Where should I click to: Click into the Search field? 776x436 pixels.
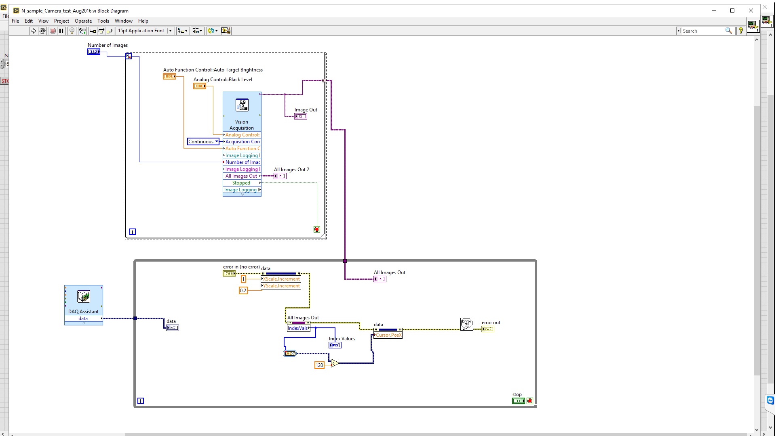click(x=702, y=31)
